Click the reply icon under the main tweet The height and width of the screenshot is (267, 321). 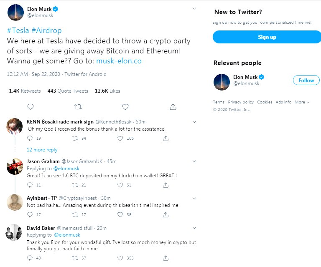(x=30, y=107)
